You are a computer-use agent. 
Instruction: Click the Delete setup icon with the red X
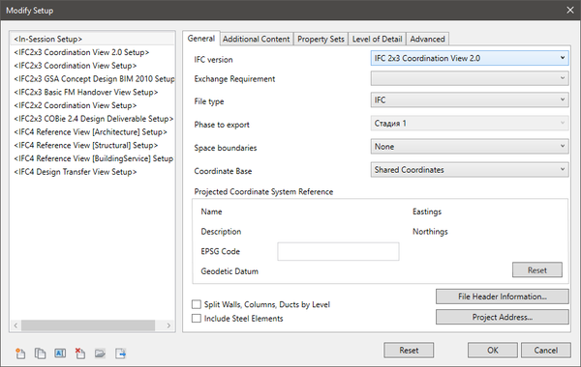(x=80, y=353)
